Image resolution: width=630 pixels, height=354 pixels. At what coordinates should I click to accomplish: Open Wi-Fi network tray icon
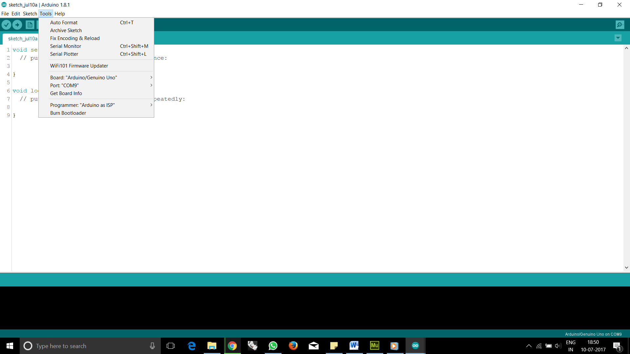539,346
